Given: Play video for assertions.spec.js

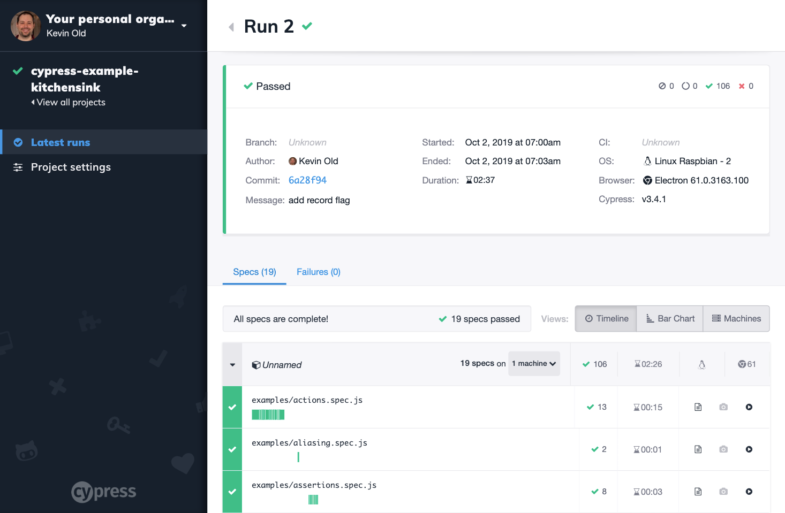Looking at the screenshot, I should point(749,492).
